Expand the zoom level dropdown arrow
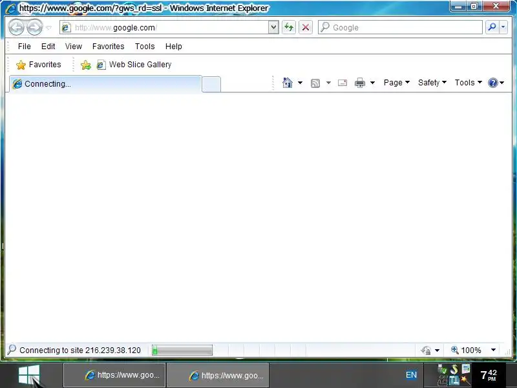This screenshot has height=388, width=517. pyautogui.click(x=493, y=350)
